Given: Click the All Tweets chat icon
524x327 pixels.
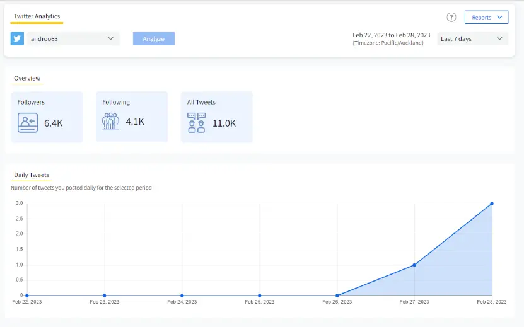Looking at the screenshot, I should (x=196, y=122).
